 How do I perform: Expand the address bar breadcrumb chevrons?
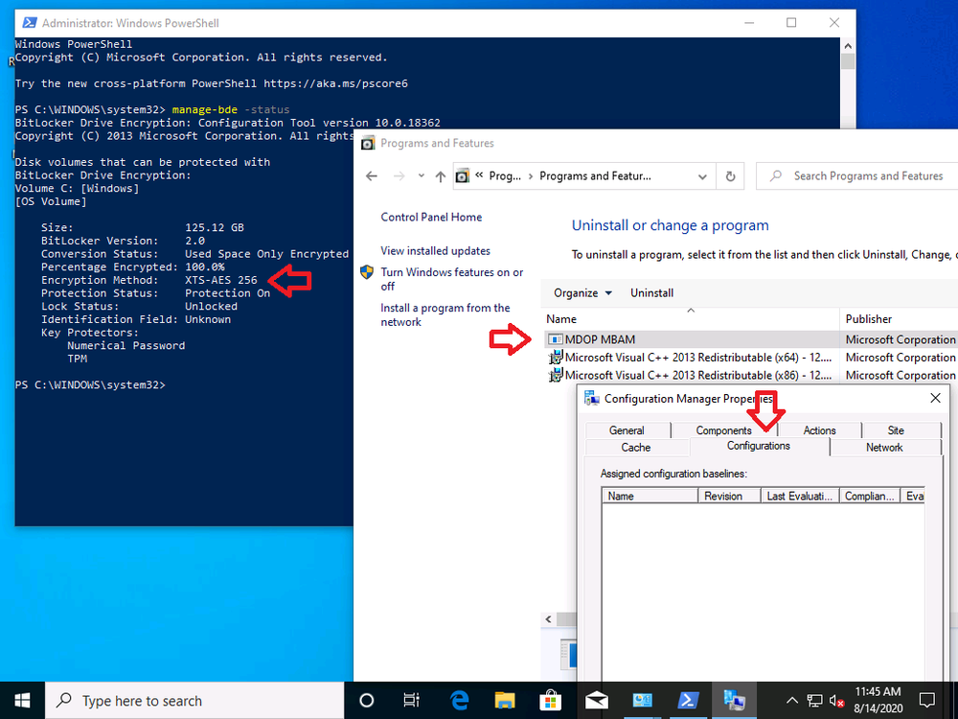[x=480, y=176]
